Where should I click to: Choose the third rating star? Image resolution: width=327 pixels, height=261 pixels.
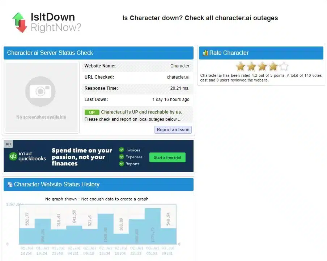pos(262,66)
